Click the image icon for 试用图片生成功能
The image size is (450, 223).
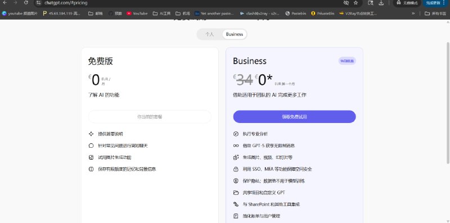[91, 157]
